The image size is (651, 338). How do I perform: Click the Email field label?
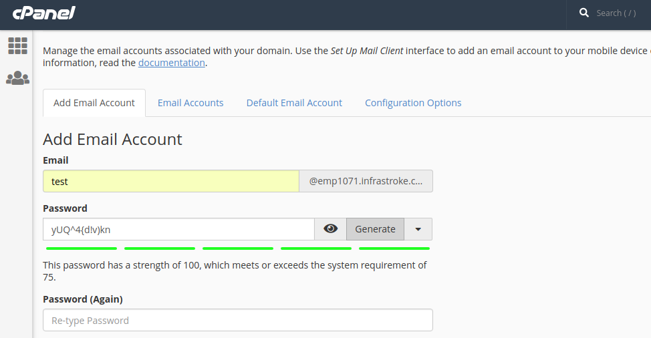click(x=55, y=160)
